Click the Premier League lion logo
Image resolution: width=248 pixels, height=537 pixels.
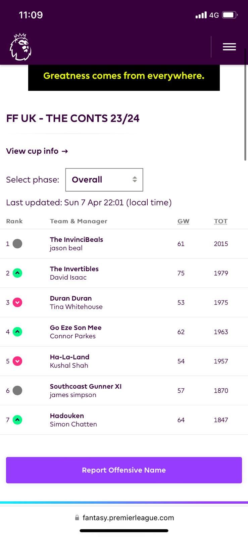tap(20, 47)
